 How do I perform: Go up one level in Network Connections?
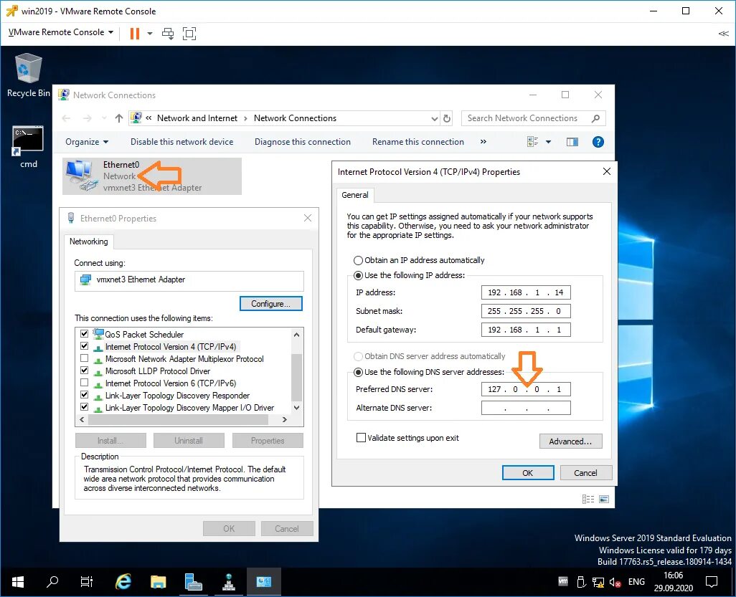119,118
